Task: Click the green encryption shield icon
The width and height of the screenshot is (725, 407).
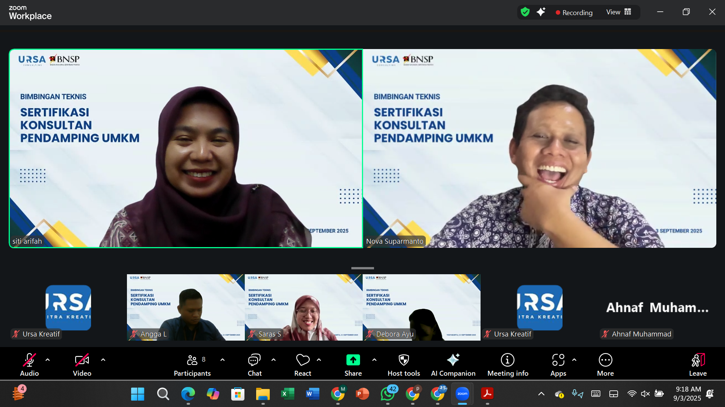Action: click(525, 12)
